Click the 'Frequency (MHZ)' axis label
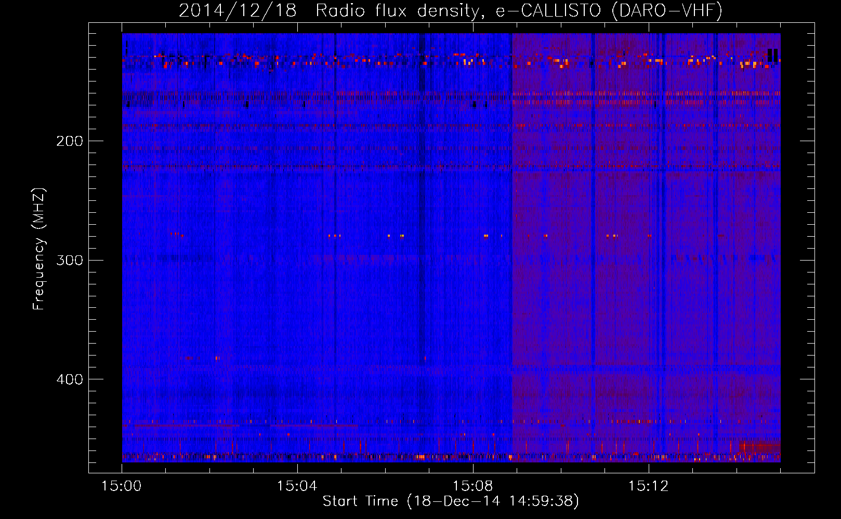Screen dimensions: 841x519 39,249
